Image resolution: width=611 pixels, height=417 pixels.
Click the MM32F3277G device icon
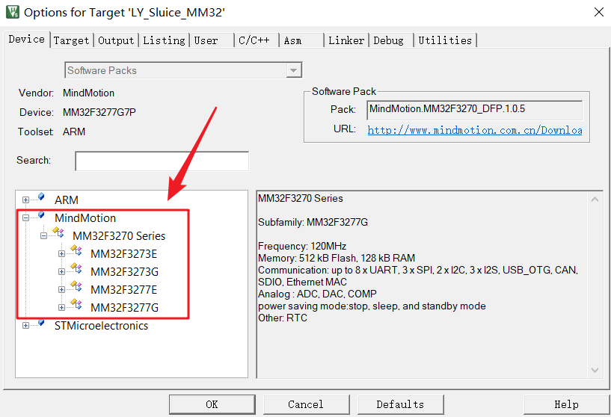click(x=76, y=304)
